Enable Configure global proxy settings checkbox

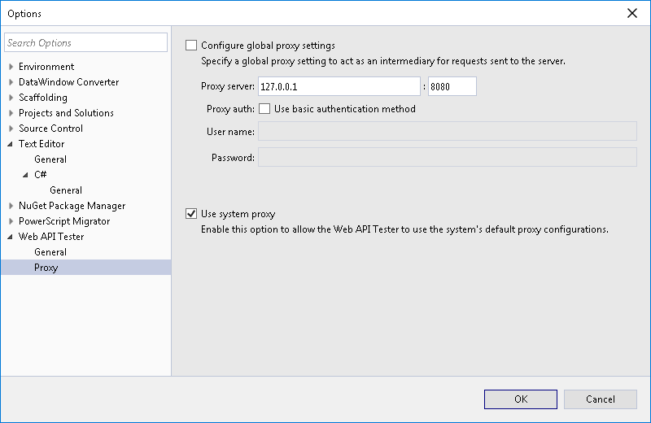(x=191, y=46)
